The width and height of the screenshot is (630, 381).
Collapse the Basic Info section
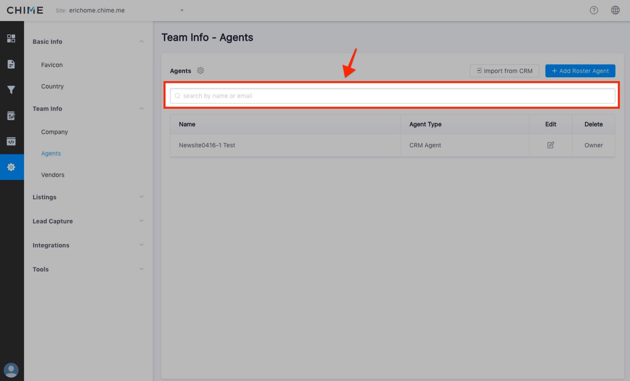tap(141, 42)
